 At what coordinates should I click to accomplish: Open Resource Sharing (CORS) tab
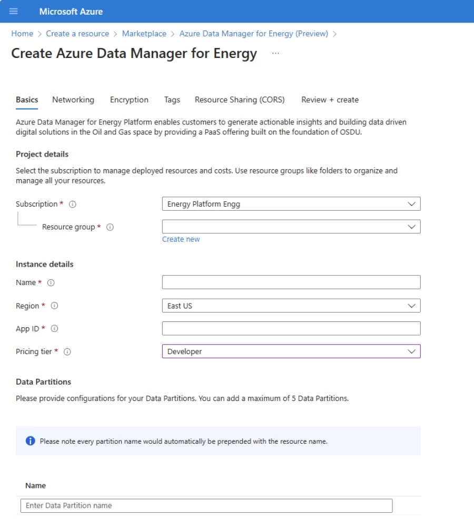coord(240,100)
